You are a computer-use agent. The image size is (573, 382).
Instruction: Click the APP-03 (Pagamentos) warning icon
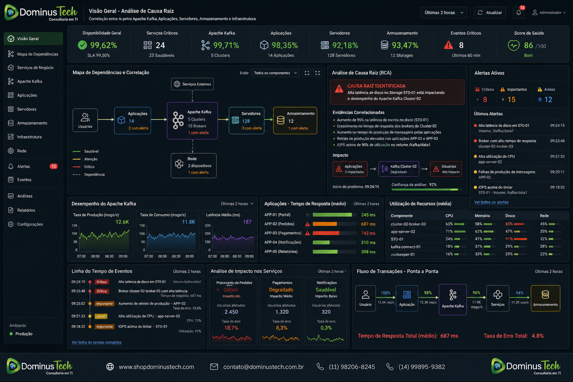click(308, 233)
